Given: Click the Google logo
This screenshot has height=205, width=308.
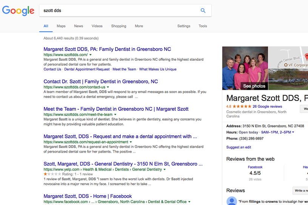Looking at the screenshot, I should 18,11.
